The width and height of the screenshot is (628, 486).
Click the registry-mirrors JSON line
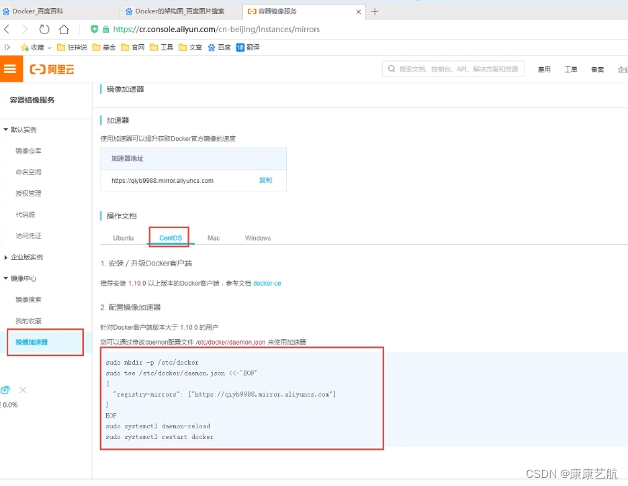224,394
